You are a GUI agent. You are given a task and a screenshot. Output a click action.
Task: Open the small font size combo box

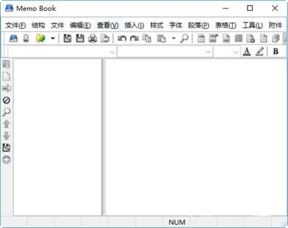227,52
